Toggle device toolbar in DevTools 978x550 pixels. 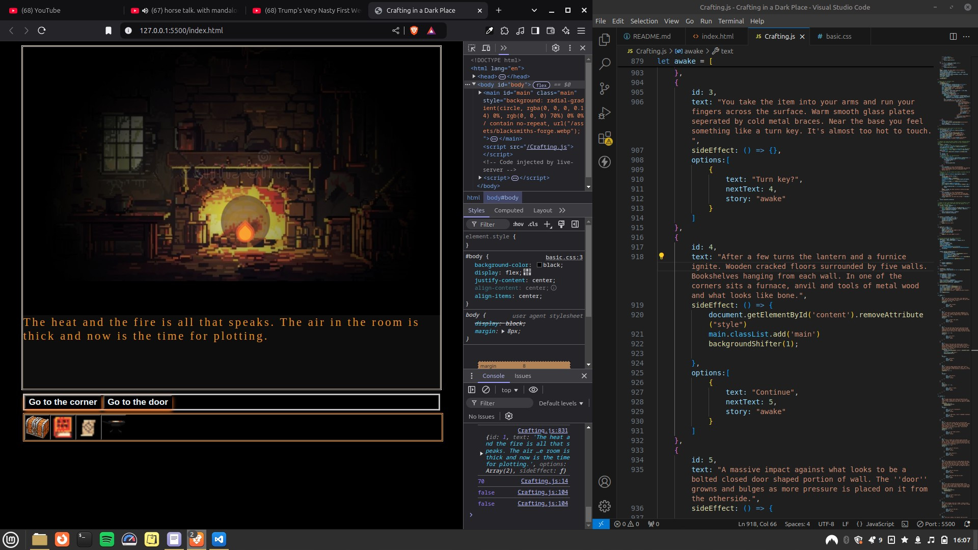[486, 48]
